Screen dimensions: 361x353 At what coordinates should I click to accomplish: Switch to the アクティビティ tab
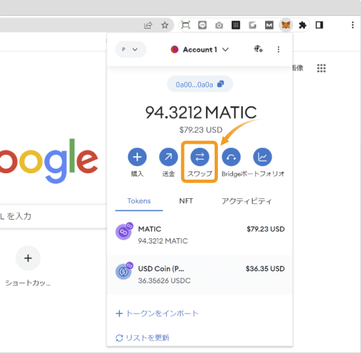[246, 201]
